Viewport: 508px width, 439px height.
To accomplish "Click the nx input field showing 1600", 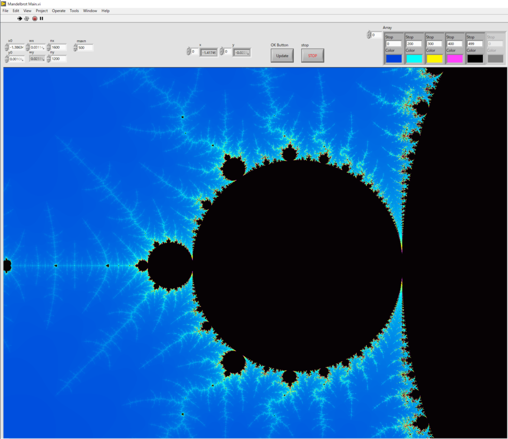I will pos(59,48).
